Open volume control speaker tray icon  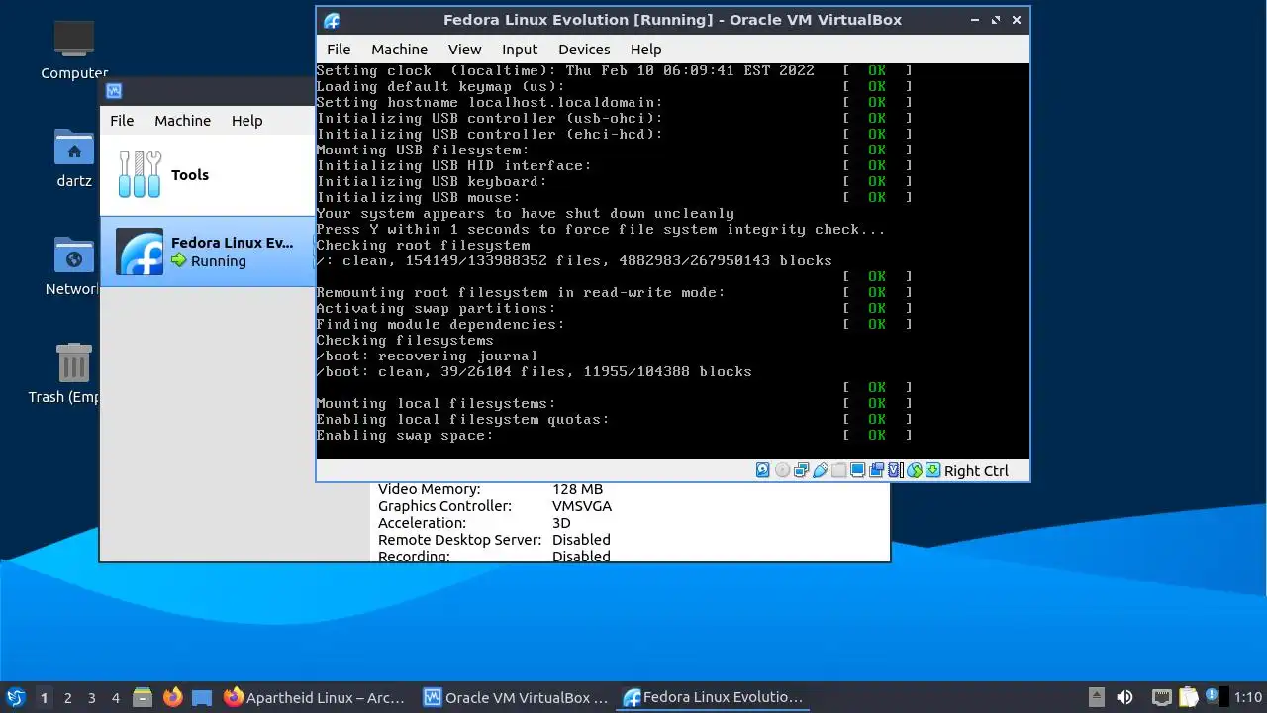click(x=1124, y=697)
